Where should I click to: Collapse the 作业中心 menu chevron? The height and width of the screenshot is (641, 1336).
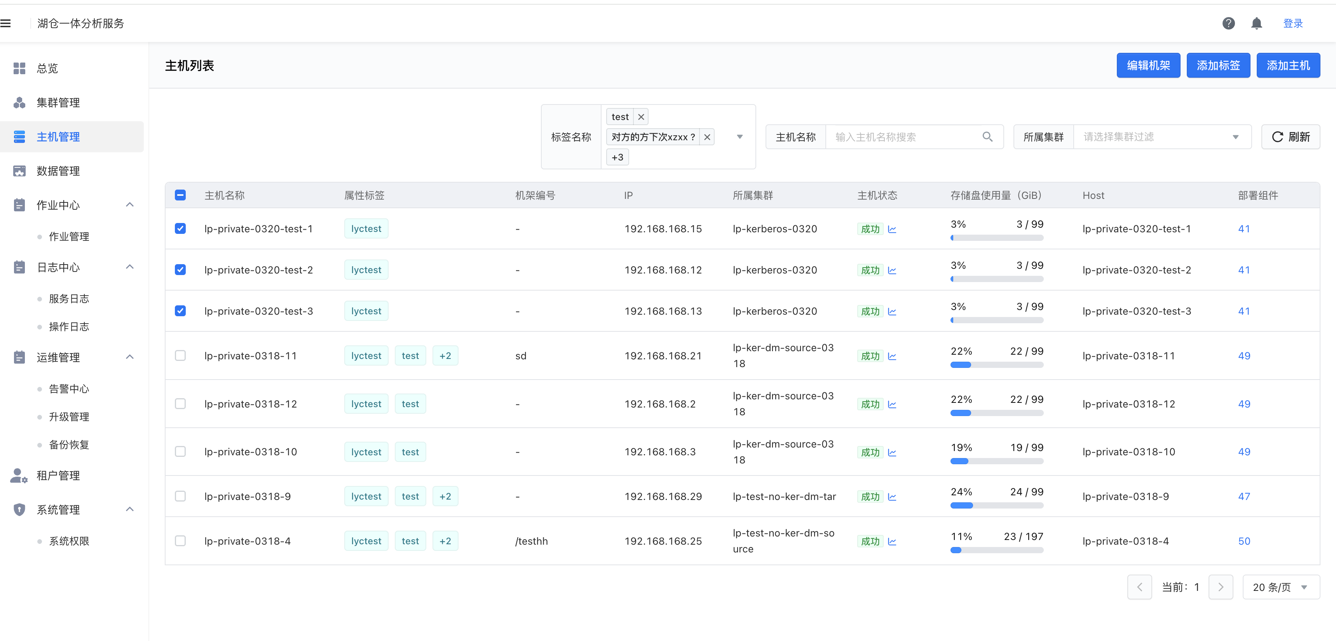click(x=130, y=205)
